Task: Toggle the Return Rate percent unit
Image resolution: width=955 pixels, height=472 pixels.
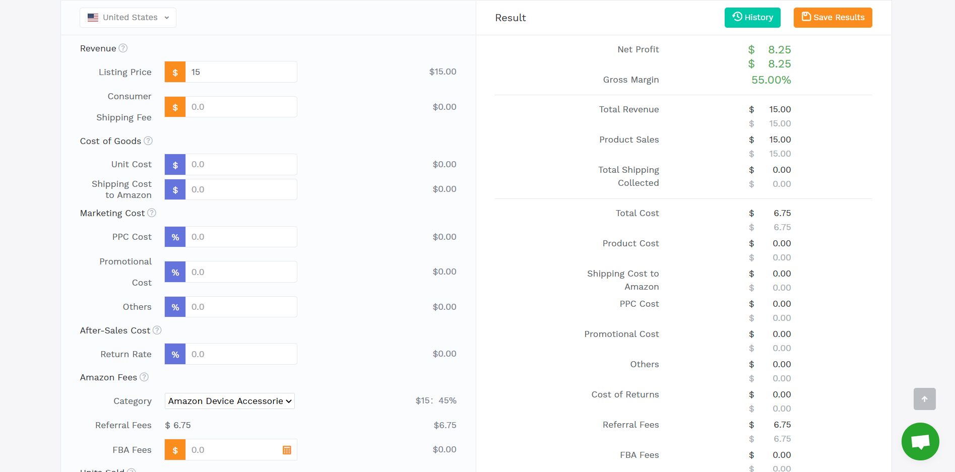Action: [x=175, y=354]
